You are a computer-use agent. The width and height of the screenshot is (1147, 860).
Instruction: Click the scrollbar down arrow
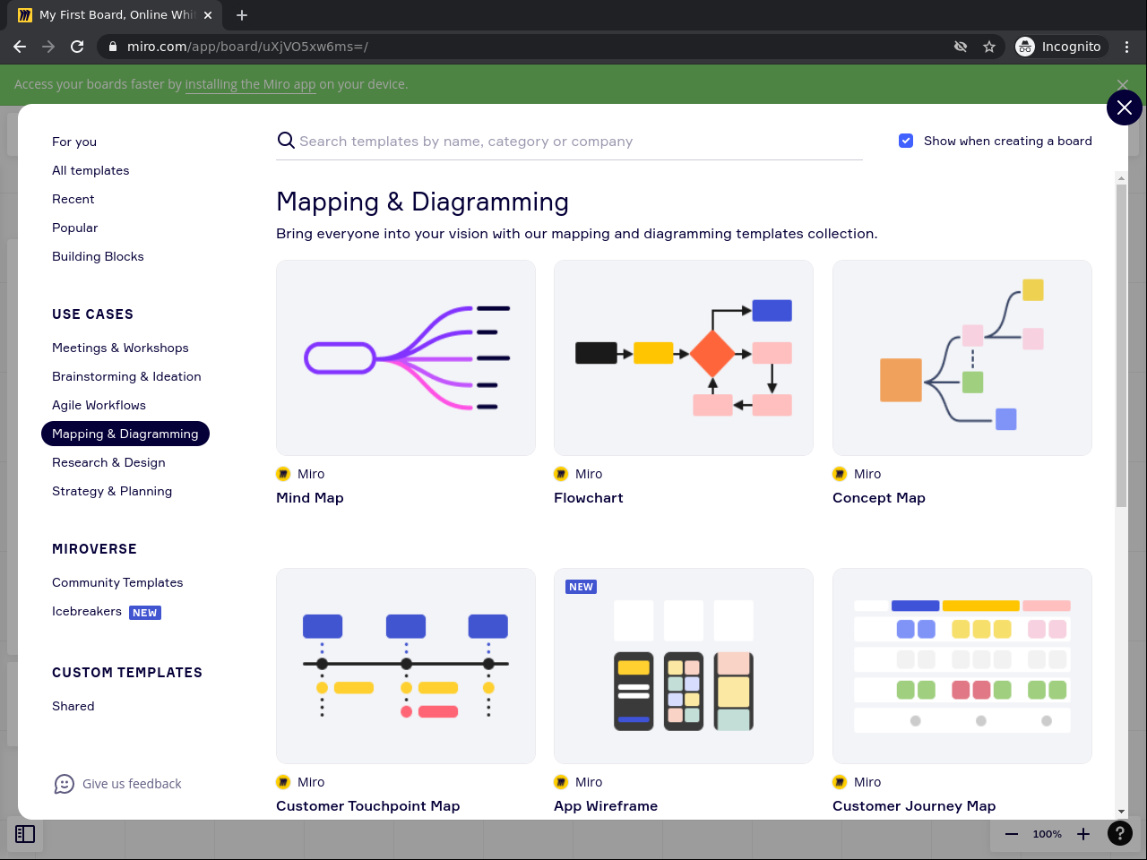coord(1121,812)
